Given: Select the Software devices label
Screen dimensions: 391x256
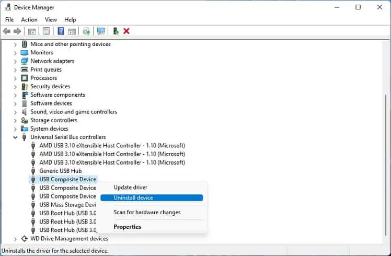Looking at the screenshot, I should click(51, 103).
